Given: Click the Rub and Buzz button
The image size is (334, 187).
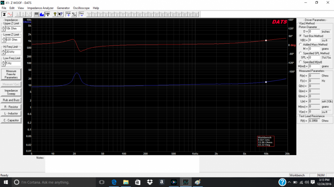Looking at the screenshot, I should point(11,100).
